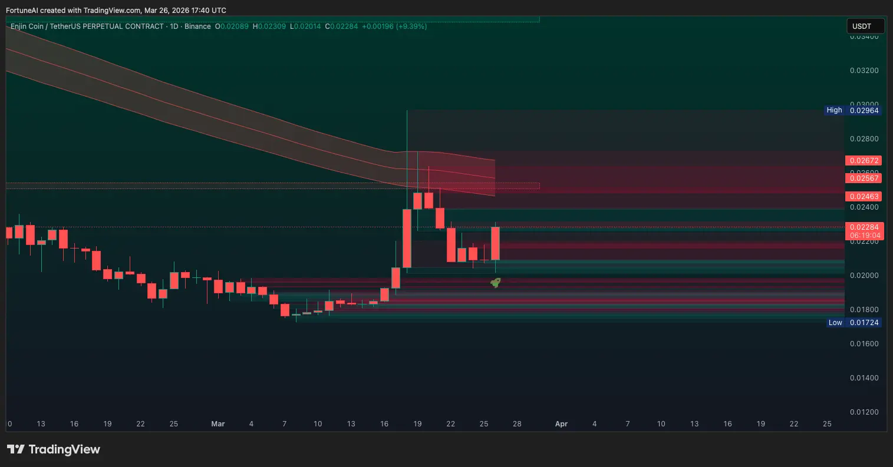Click the current price label 0.02284 on the axis
The image size is (893, 467).
864,227
